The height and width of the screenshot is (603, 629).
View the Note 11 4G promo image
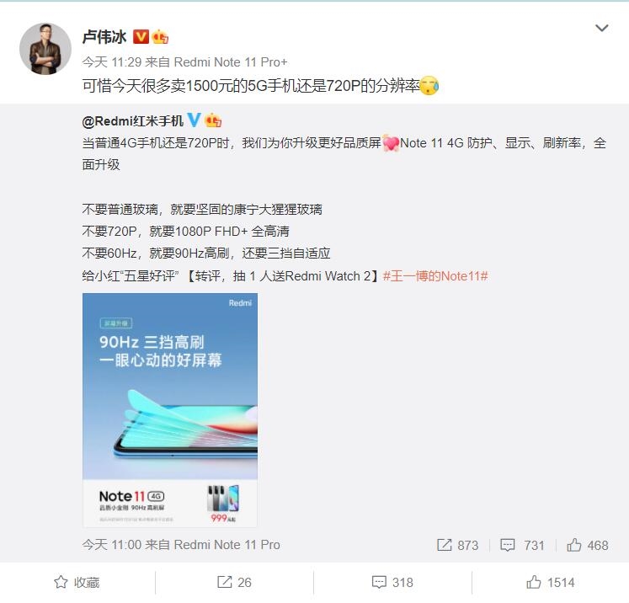[170, 409]
